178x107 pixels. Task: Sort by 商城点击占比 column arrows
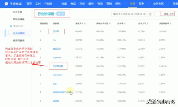(110, 24)
